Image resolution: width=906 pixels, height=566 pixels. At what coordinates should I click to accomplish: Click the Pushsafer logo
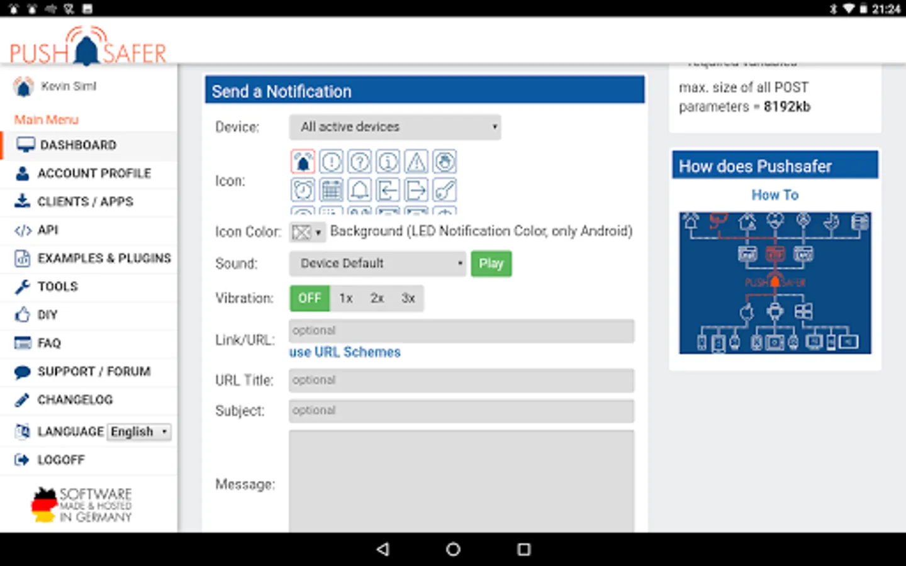coord(88,46)
